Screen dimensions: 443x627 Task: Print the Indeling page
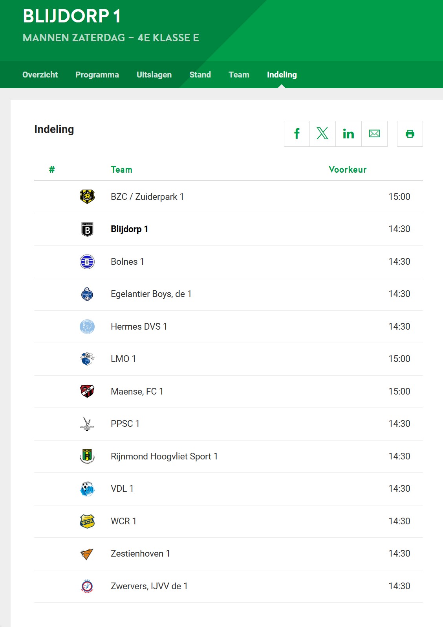tap(410, 134)
